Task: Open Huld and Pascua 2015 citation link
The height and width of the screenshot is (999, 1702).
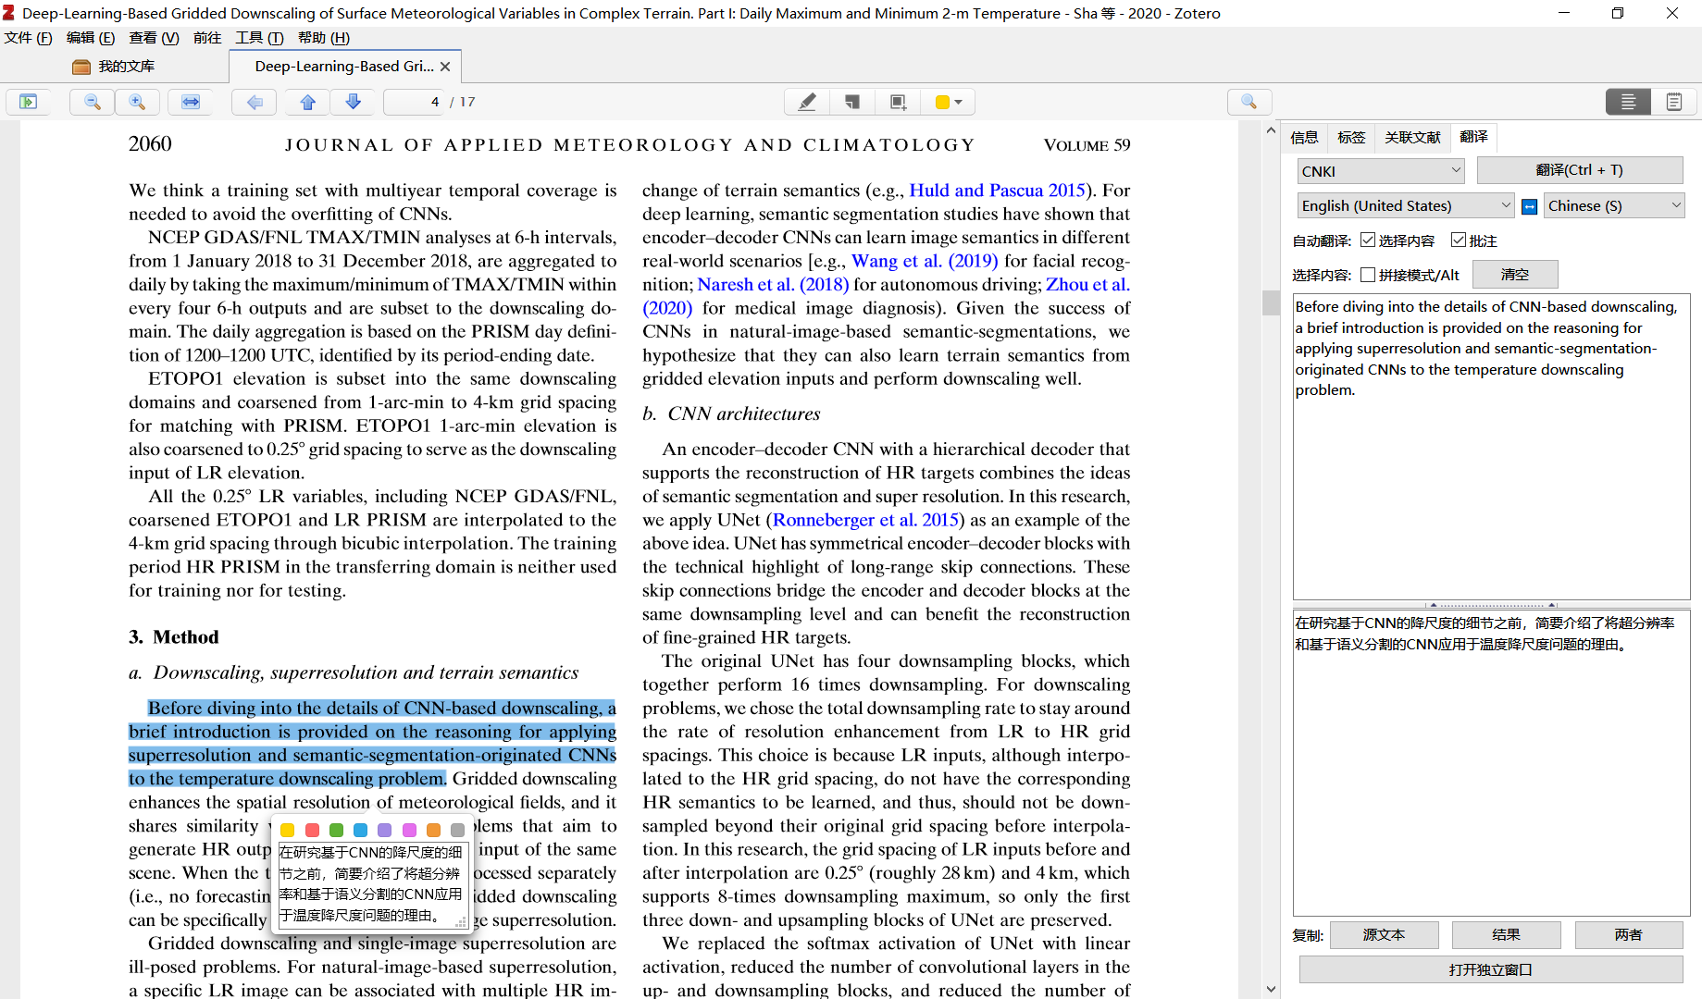Action: coord(997,191)
